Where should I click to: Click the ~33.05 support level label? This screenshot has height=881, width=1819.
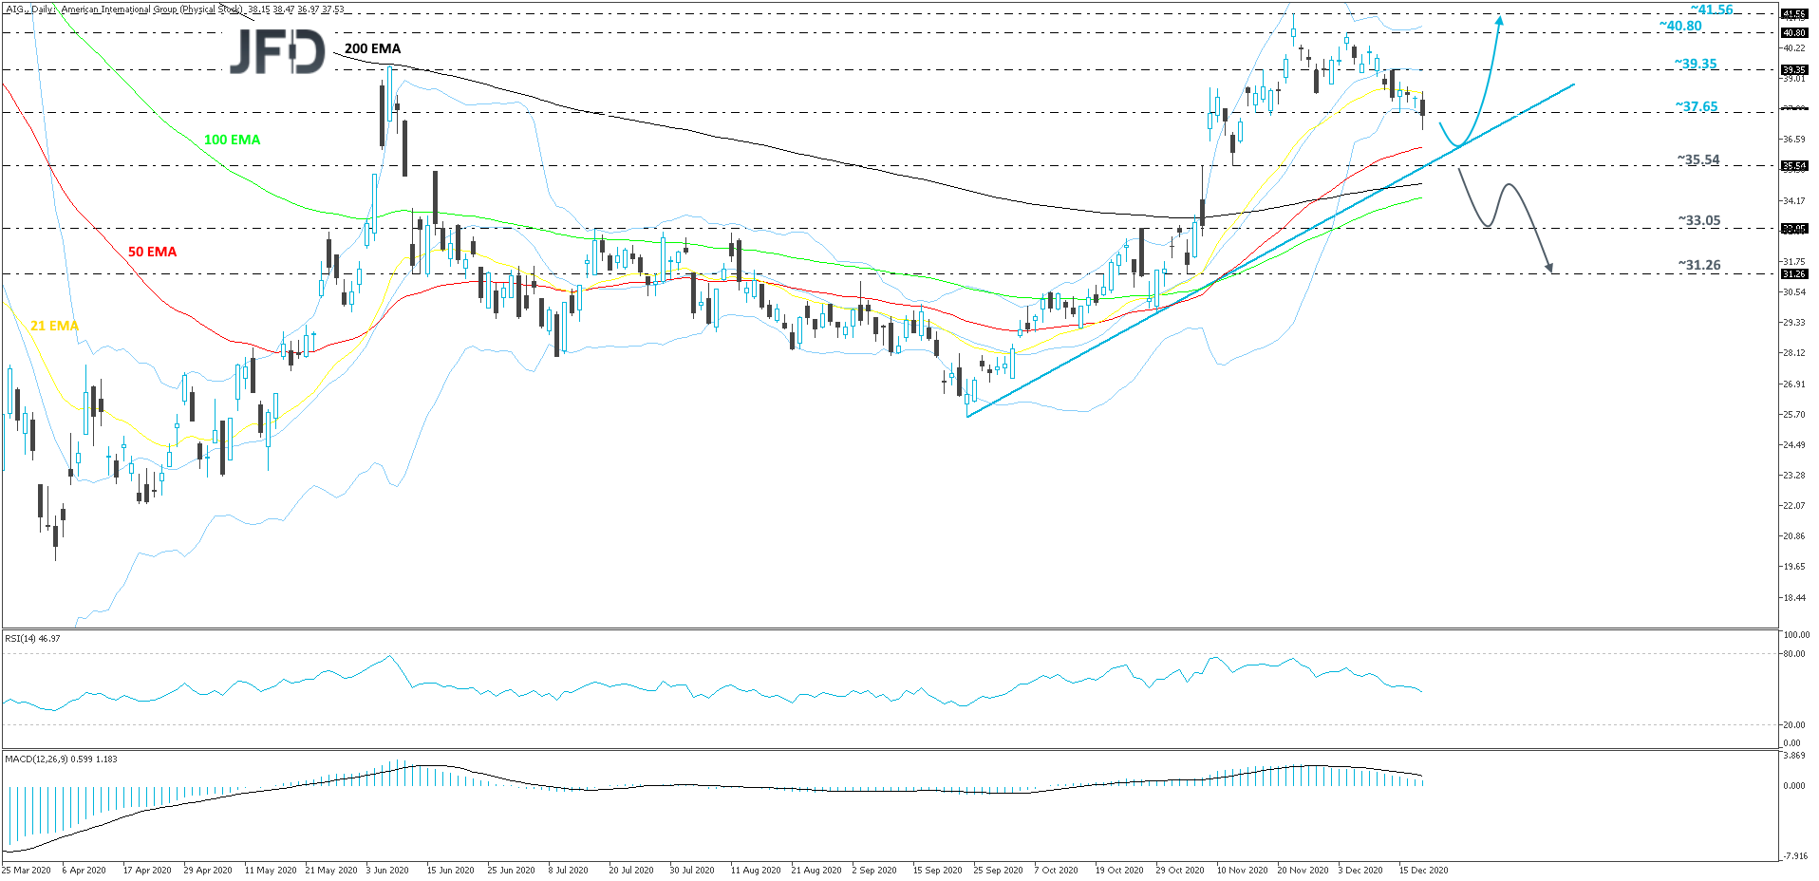(1698, 220)
